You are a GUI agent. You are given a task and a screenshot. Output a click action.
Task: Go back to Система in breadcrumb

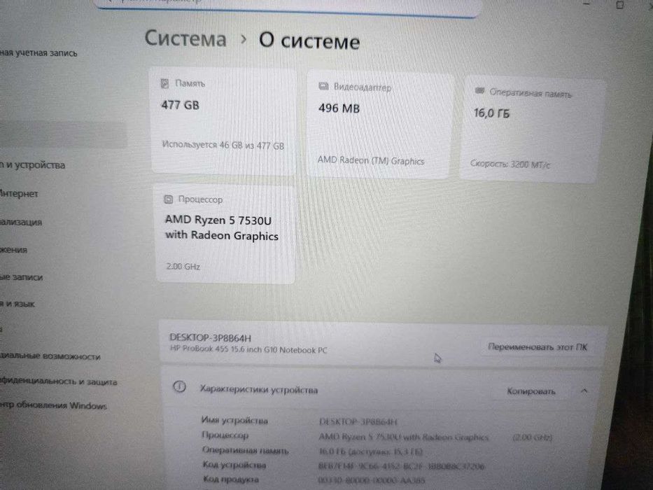pyautogui.click(x=185, y=38)
